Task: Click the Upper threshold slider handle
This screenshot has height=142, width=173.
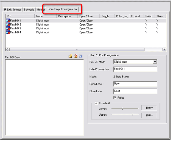Action: click(133, 114)
